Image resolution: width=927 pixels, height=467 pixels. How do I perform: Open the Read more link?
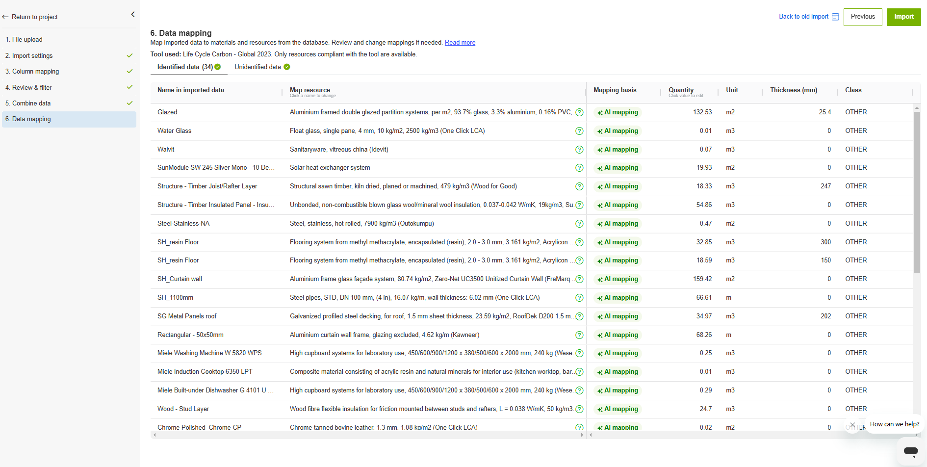tap(460, 43)
